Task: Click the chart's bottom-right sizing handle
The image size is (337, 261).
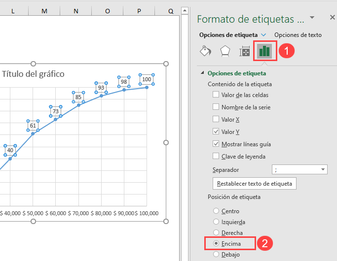Action: [166, 221]
